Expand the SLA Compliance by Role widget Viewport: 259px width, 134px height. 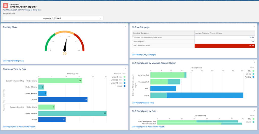[254, 111]
